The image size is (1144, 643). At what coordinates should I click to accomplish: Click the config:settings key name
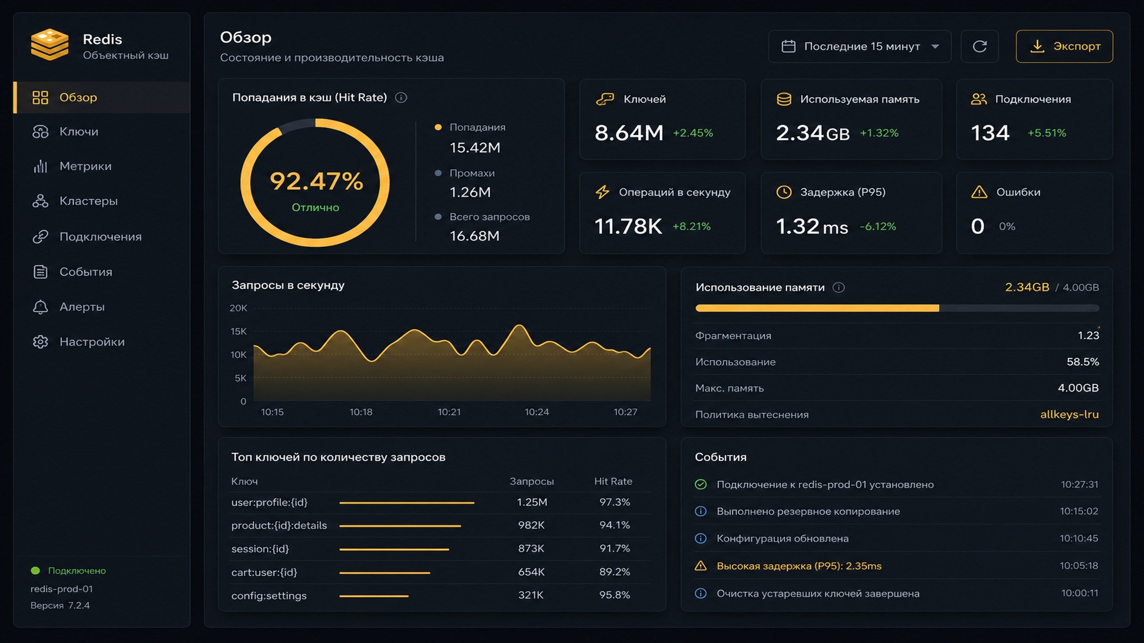pyautogui.click(x=269, y=596)
